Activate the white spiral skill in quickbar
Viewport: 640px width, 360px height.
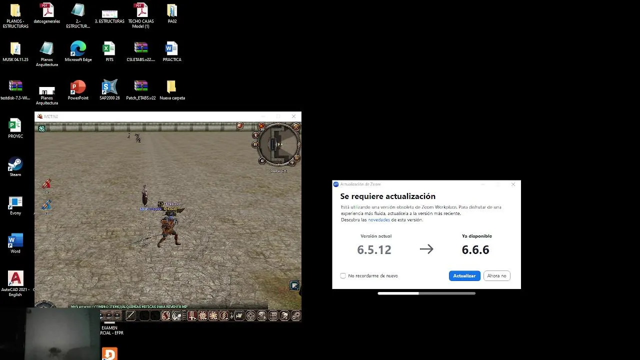click(x=177, y=315)
